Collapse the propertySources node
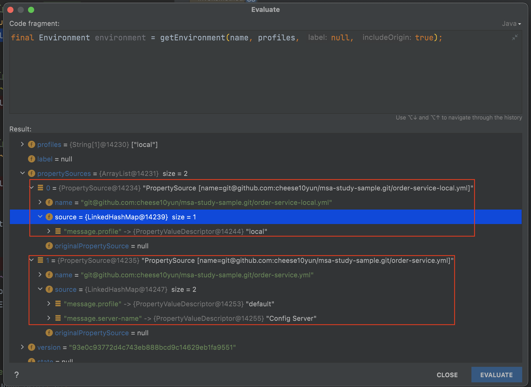The width and height of the screenshot is (531, 387). pyautogui.click(x=22, y=173)
